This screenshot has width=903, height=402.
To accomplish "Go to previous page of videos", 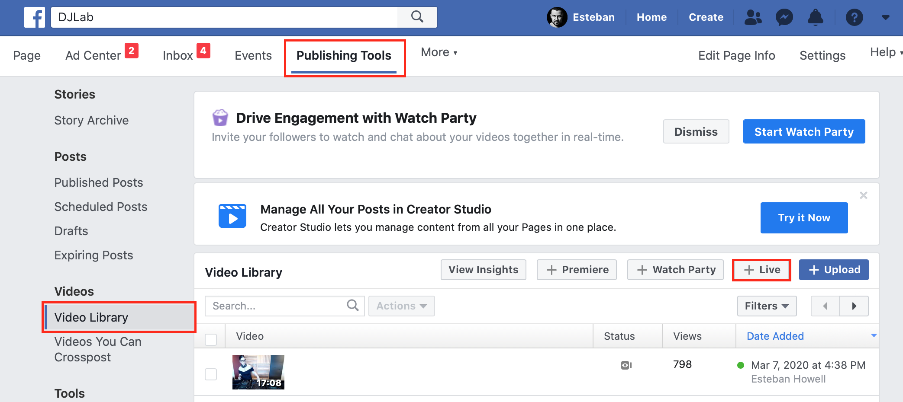I will 825,306.
